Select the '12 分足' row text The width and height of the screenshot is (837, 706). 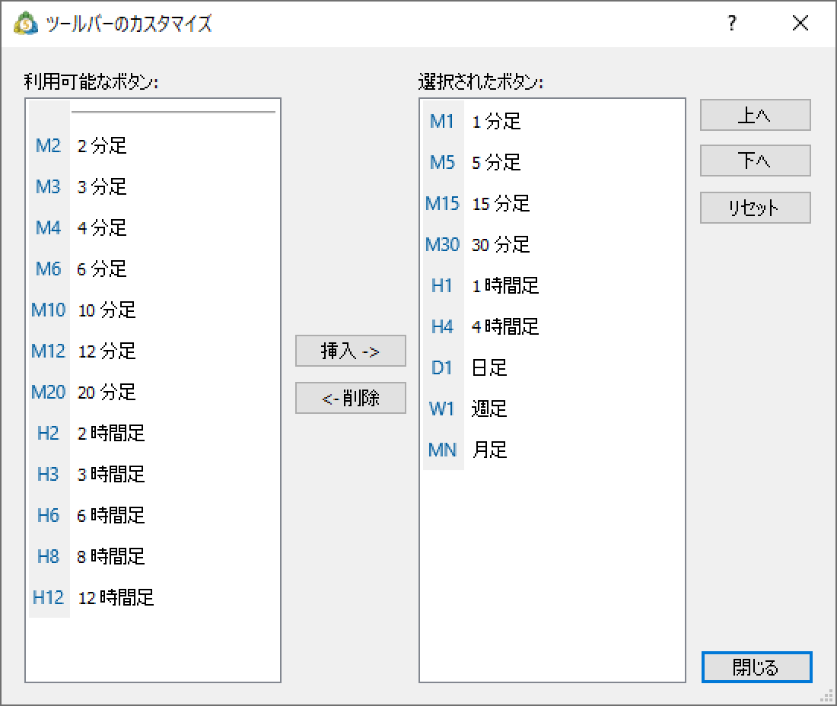(x=107, y=351)
